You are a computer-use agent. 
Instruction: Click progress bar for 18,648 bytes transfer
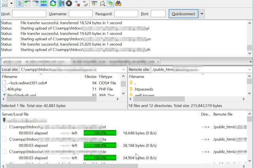coord(100,133)
